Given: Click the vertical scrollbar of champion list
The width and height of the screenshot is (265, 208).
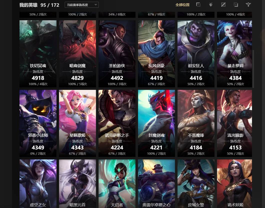Looking at the screenshot, I should pos(253,69).
